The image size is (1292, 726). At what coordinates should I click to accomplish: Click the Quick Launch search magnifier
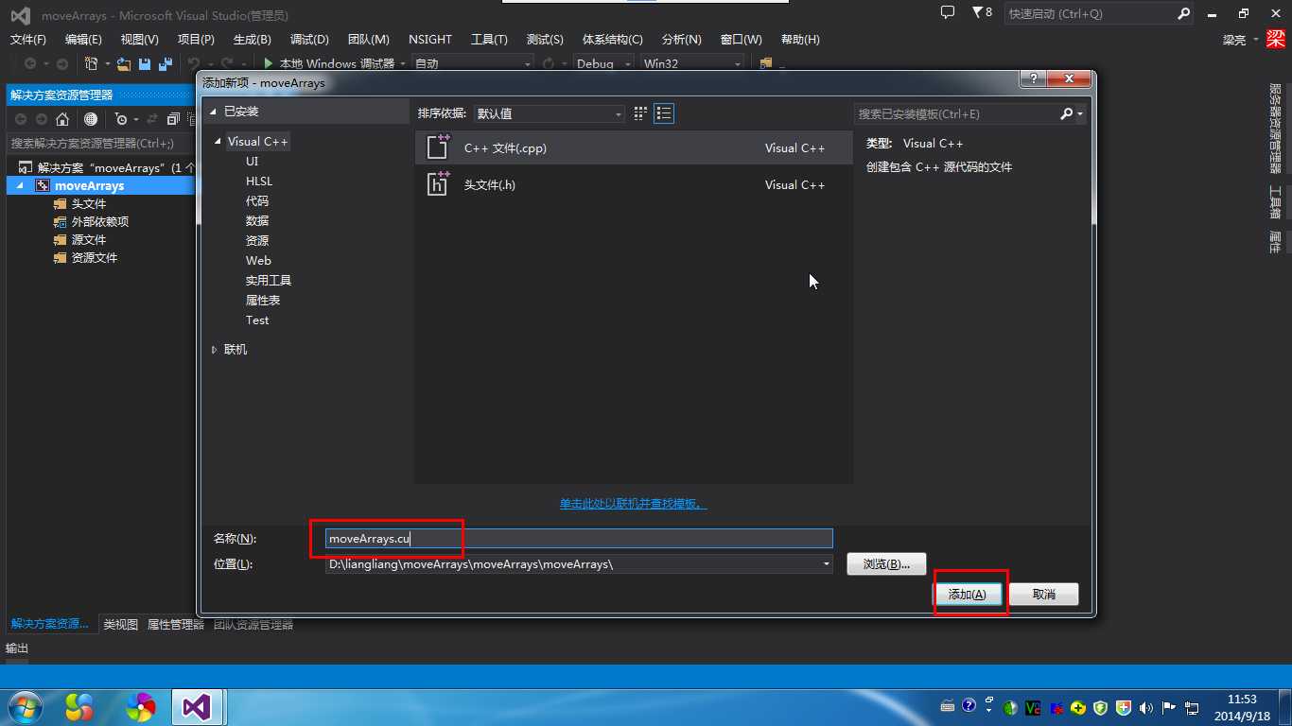[x=1184, y=13]
